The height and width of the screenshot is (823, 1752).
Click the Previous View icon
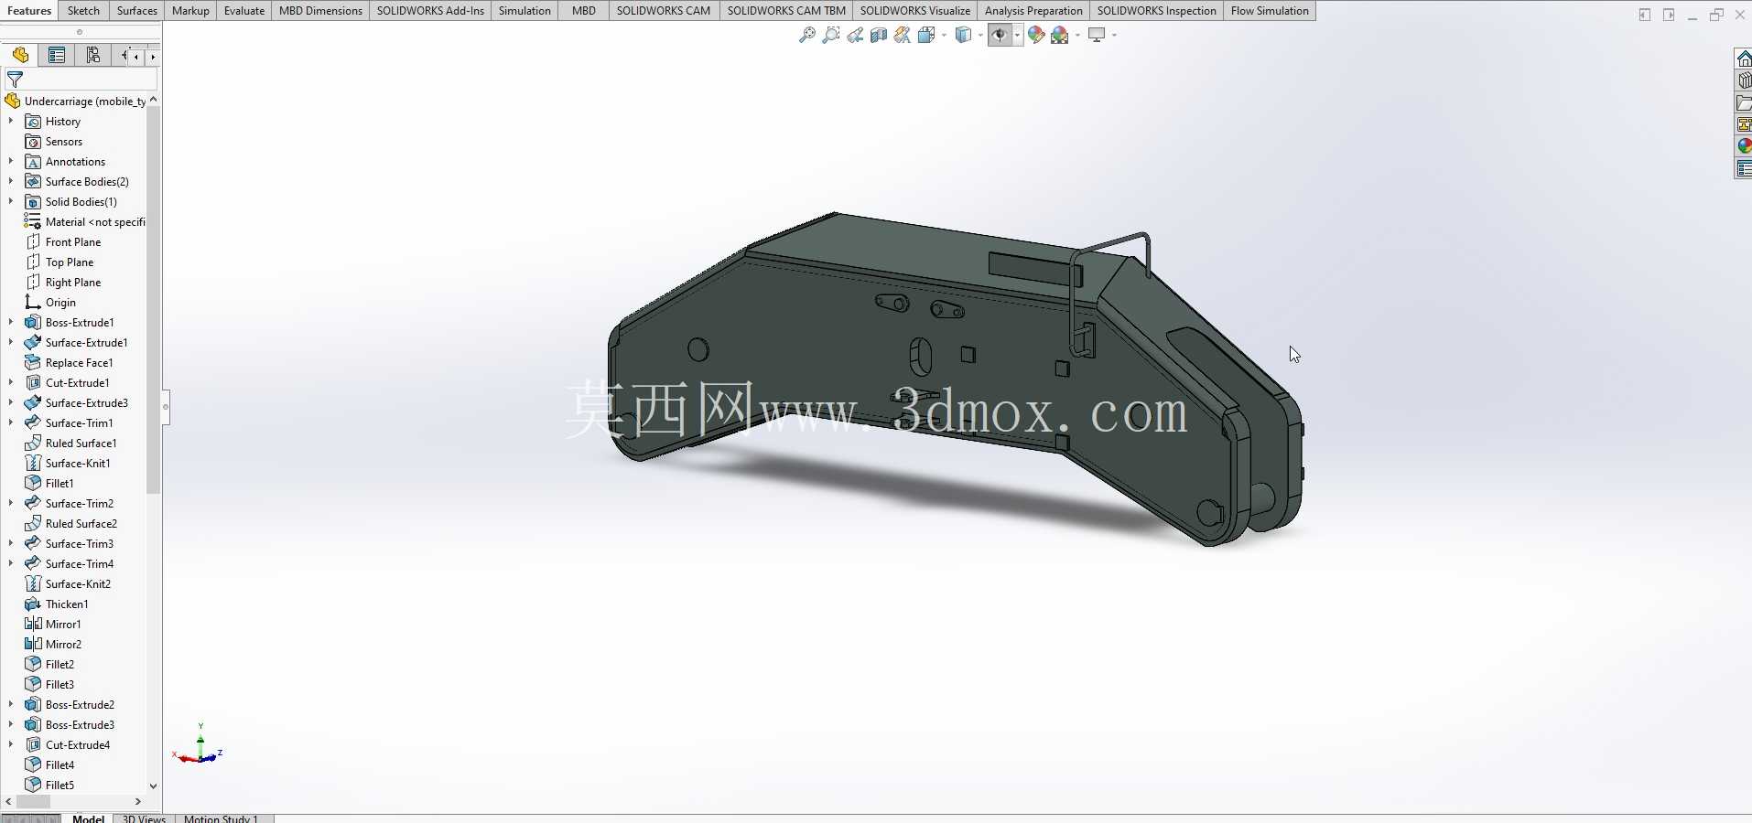(854, 35)
